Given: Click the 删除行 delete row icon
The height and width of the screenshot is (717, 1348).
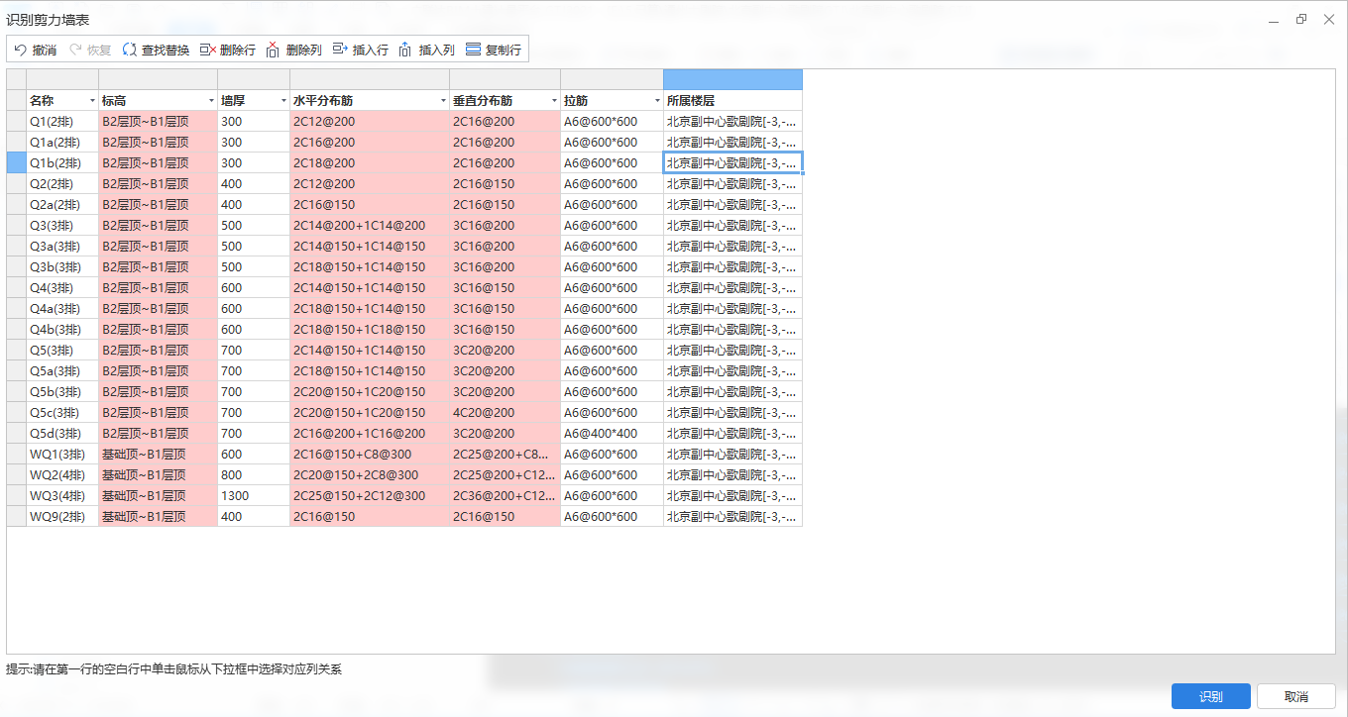Looking at the screenshot, I should (x=207, y=50).
